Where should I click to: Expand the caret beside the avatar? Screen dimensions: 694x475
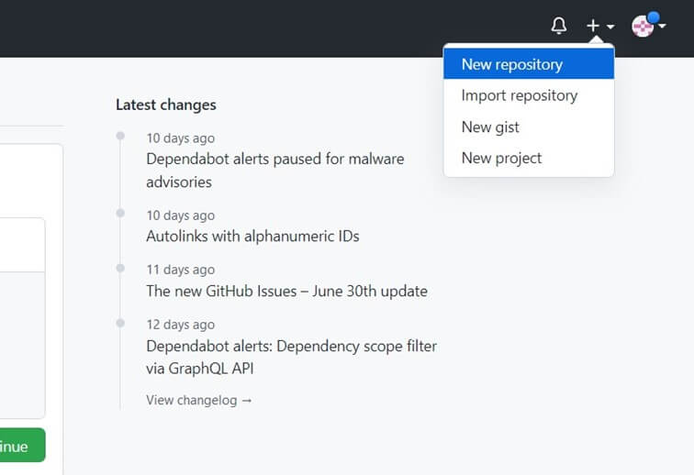pos(662,26)
